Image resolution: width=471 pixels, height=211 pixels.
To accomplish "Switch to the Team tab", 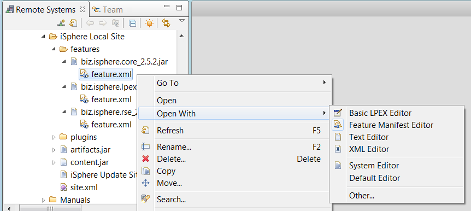I will (108, 10).
